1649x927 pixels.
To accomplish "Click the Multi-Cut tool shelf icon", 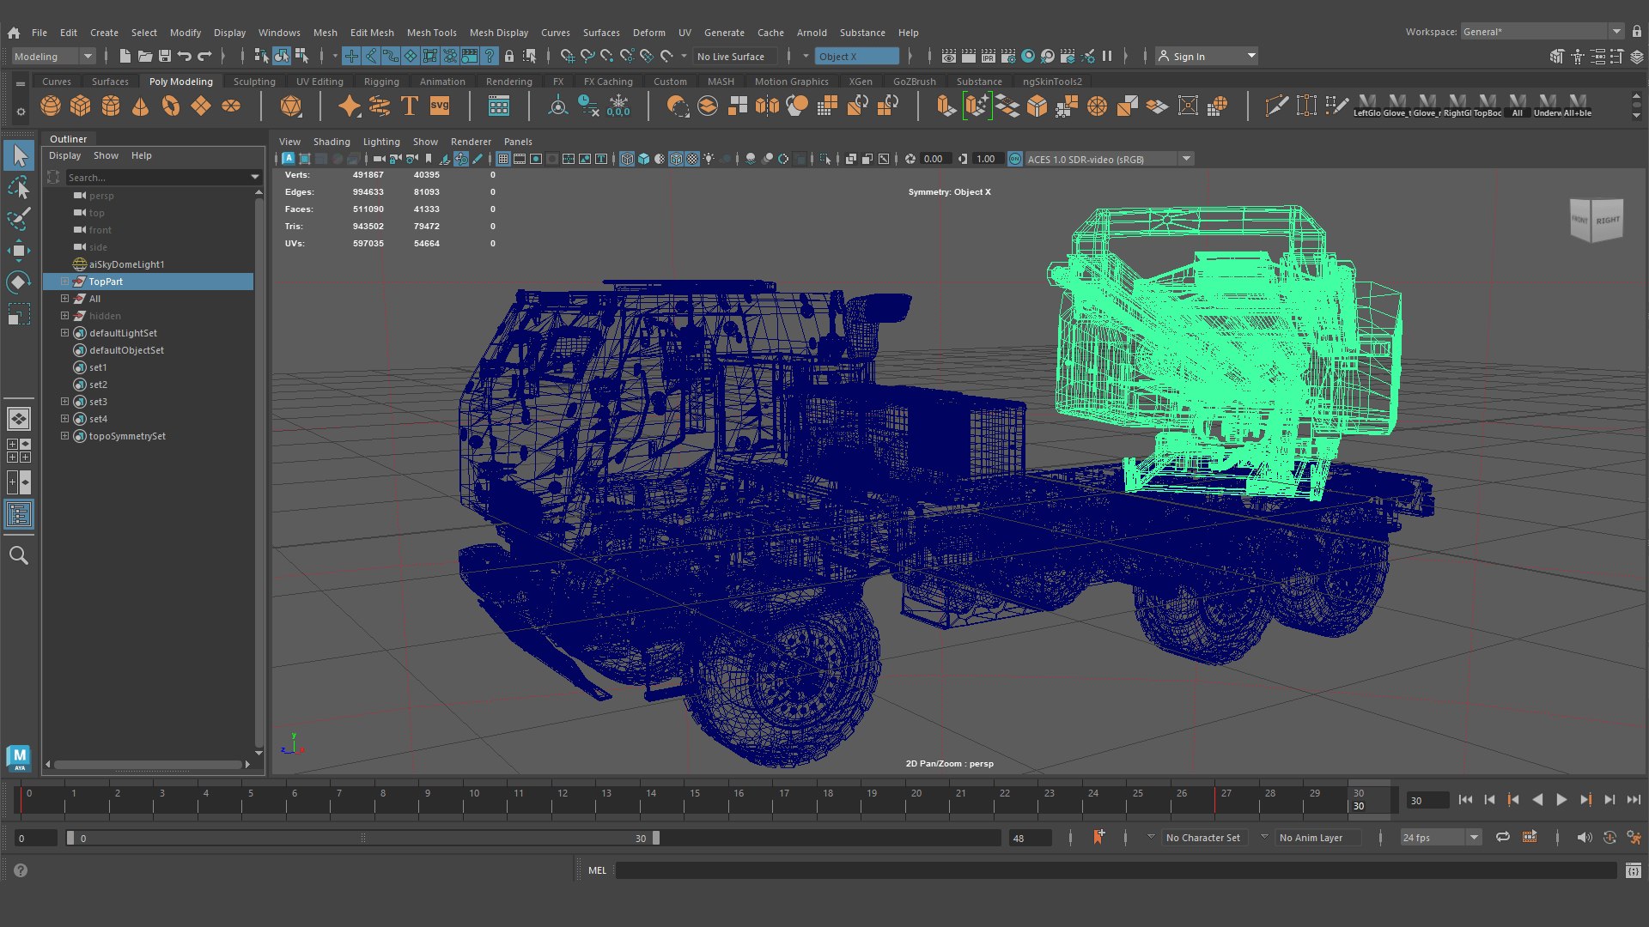I will tap(1276, 106).
